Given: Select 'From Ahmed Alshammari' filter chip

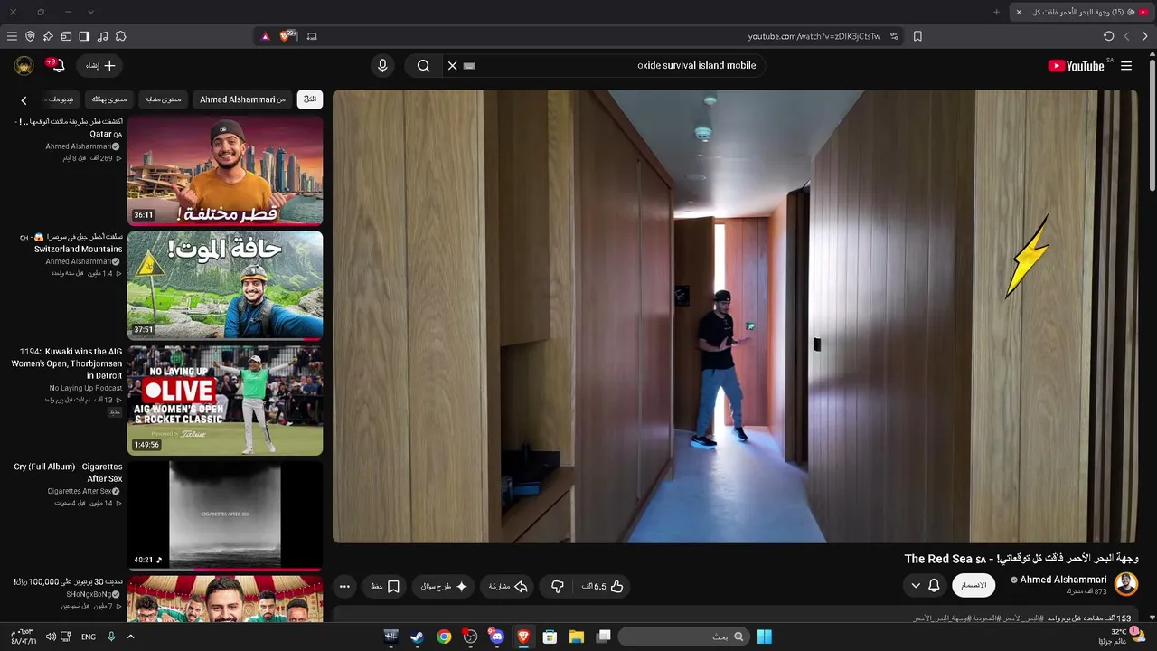Looking at the screenshot, I should click(x=242, y=99).
